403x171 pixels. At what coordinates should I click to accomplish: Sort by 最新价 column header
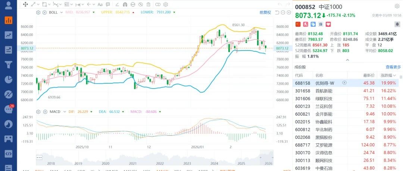point(369,75)
